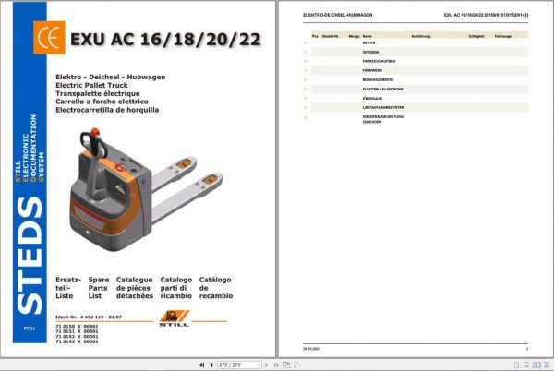Click the pallet truck illustration
Image resolution: width=554 pixels, height=371 pixels.
coord(146,189)
